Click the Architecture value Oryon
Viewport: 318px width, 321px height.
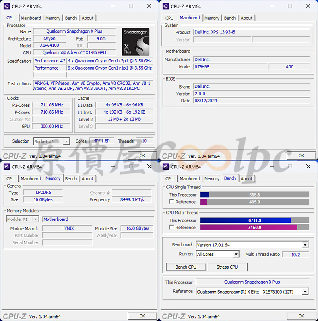pyautogui.click(x=50, y=38)
